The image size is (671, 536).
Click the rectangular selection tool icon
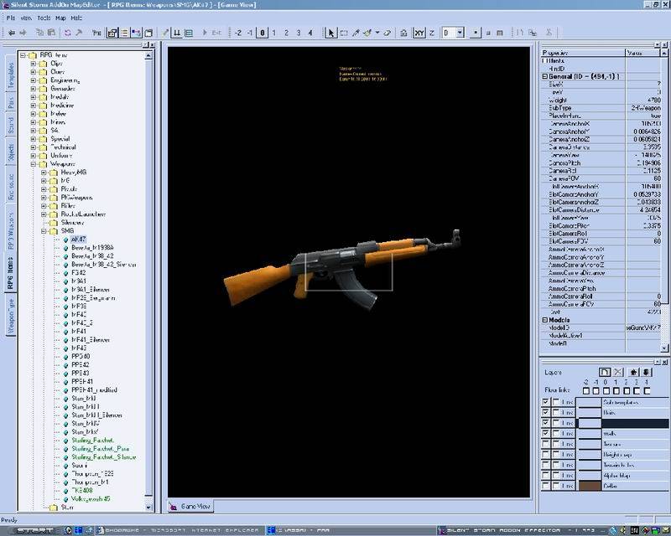(x=345, y=33)
